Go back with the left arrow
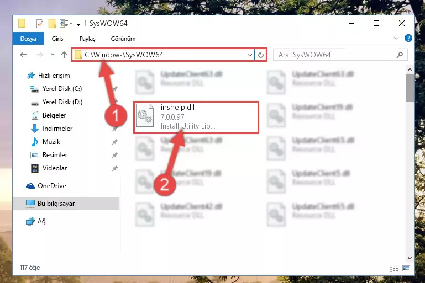425x283 pixels. [23, 55]
